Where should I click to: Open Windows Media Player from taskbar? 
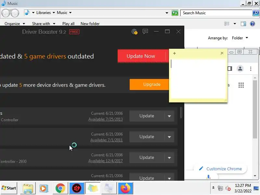click(44, 188)
